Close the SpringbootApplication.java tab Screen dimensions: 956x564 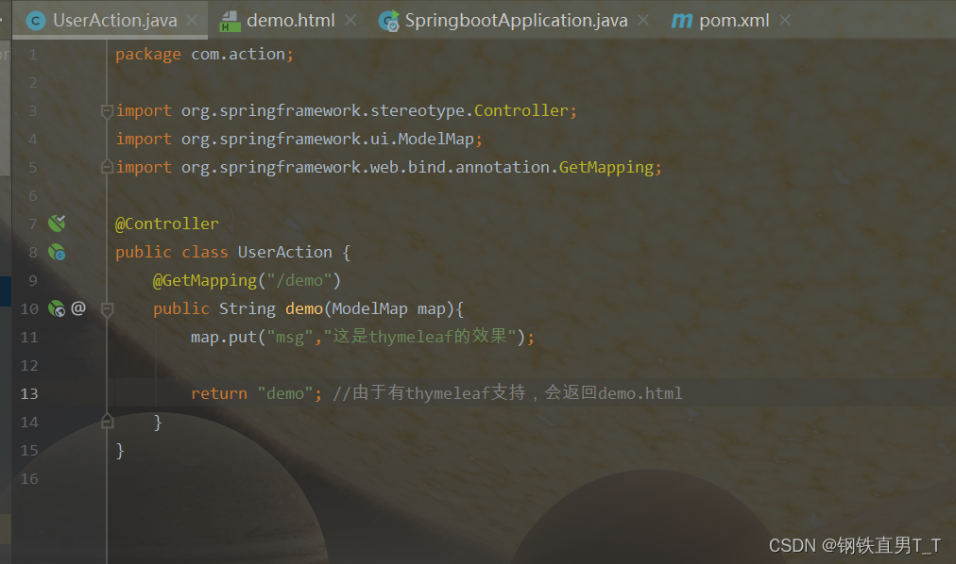(x=643, y=20)
